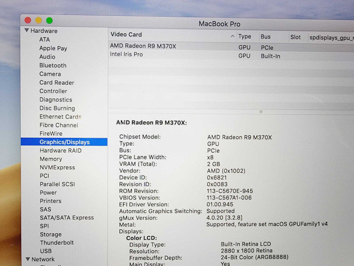Viewport: 354px width, 266px height.
Task: Click the red close window button
Action: (28, 20)
